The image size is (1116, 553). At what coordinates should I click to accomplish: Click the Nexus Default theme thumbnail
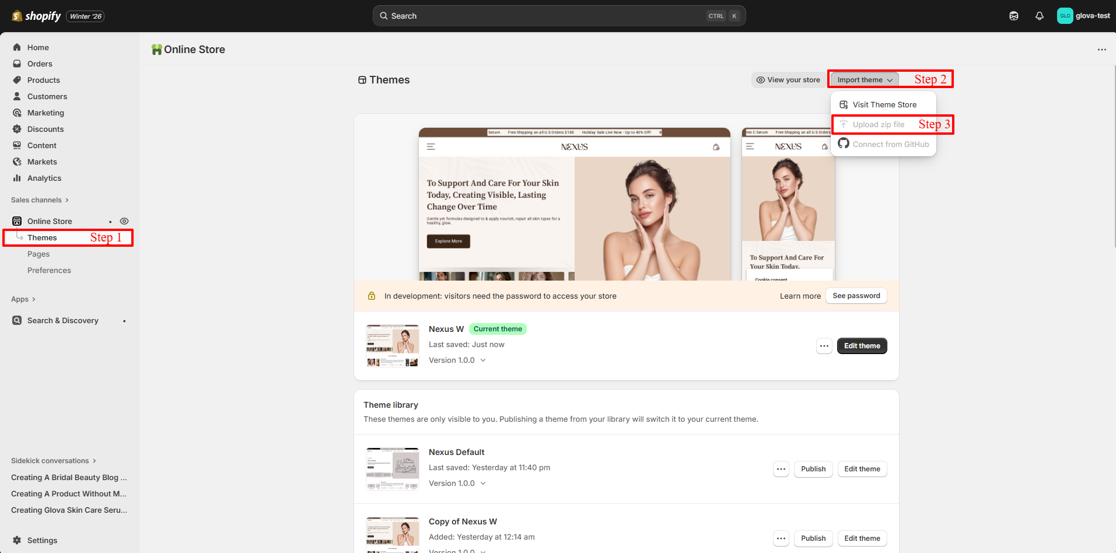pyautogui.click(x=393, y=469)
